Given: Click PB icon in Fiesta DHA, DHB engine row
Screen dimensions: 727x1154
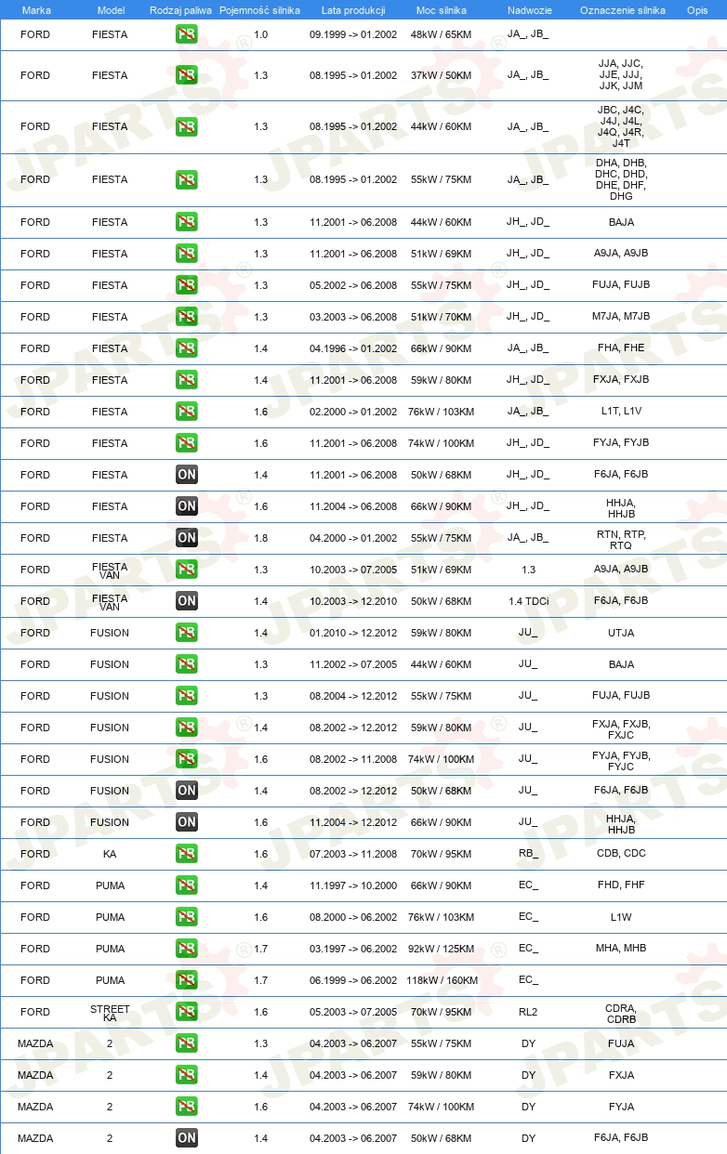Looking at the screenshot, I should point(187,179).
